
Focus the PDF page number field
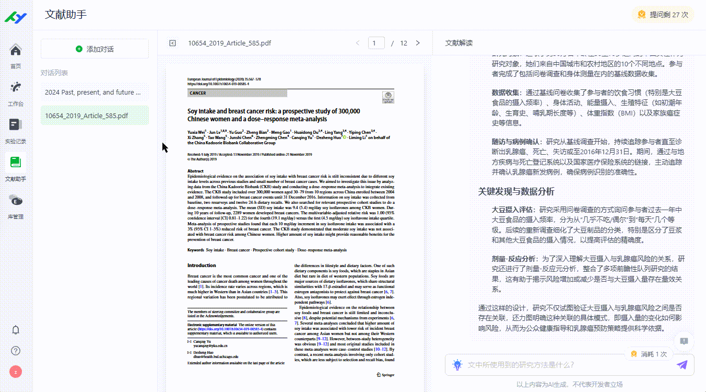pyautogui.click(x=376, y=43)
